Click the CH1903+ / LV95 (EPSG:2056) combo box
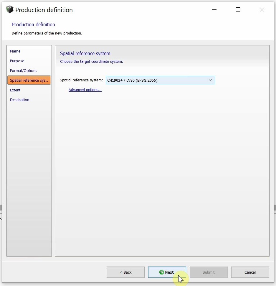 156,80
